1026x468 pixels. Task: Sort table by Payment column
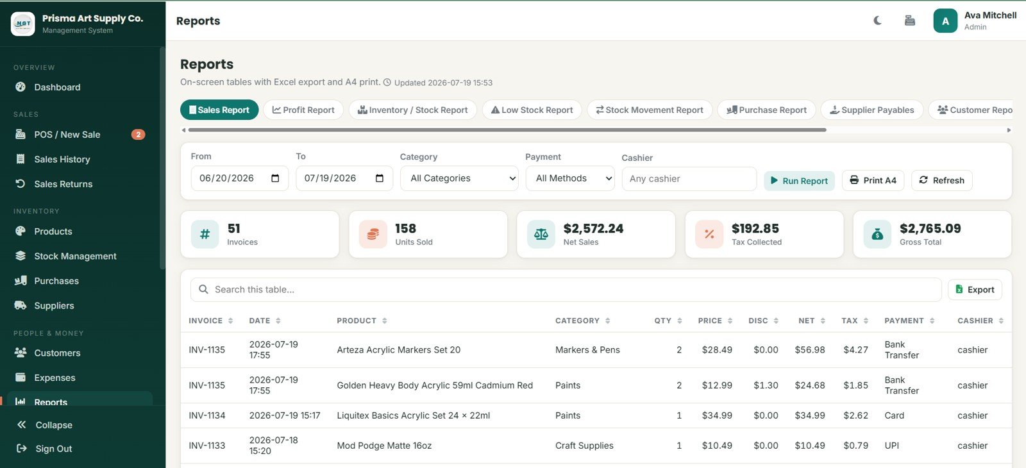pyautogui.click(x=910, y=321)
